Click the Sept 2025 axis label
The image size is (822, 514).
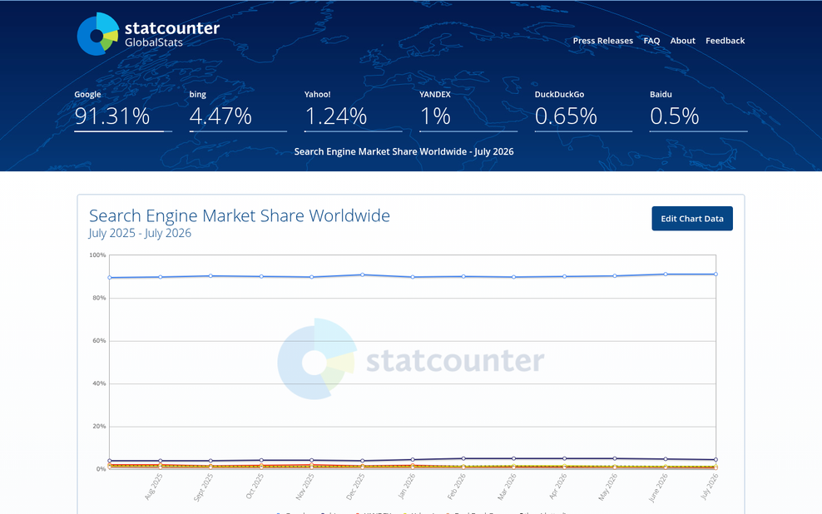click(204, 487)
